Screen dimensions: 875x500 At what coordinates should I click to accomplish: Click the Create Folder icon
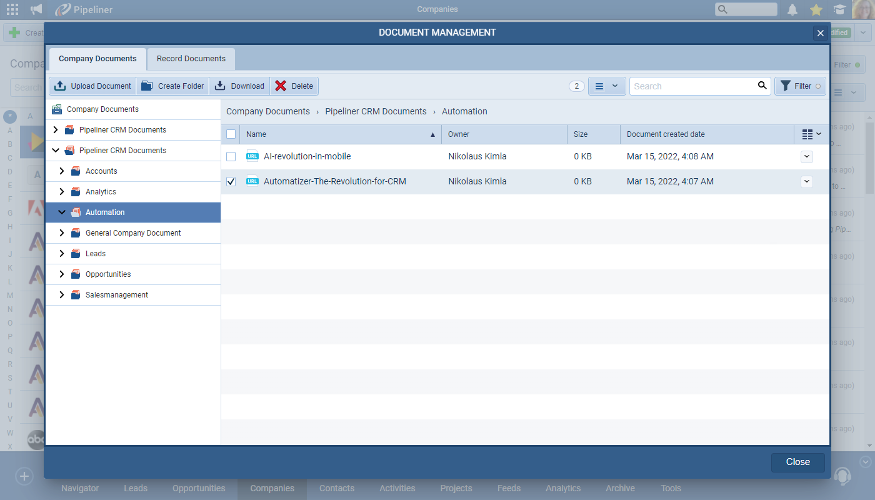147,86
